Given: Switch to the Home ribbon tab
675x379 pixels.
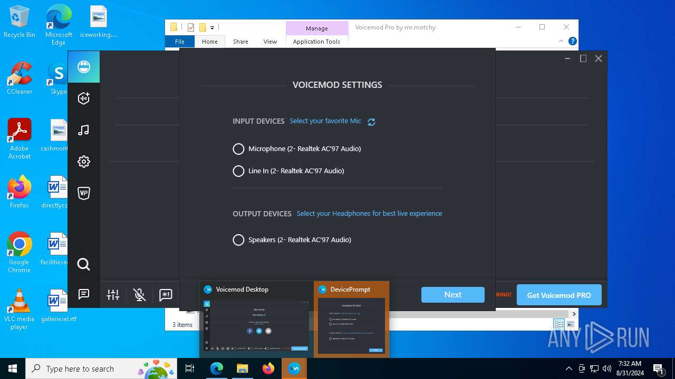Looking at the screenshot, I should click(210, 42).
